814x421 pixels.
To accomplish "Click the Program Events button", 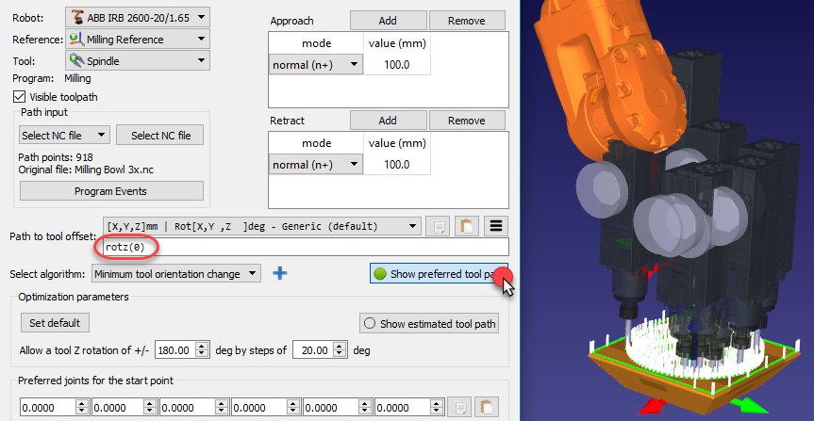I will 110,191.
